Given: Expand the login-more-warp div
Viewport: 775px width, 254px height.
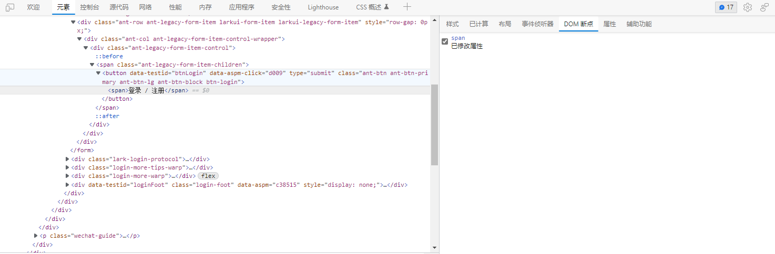Looking at the screenshot, I should pyautogui.click(x=67, y=176).
